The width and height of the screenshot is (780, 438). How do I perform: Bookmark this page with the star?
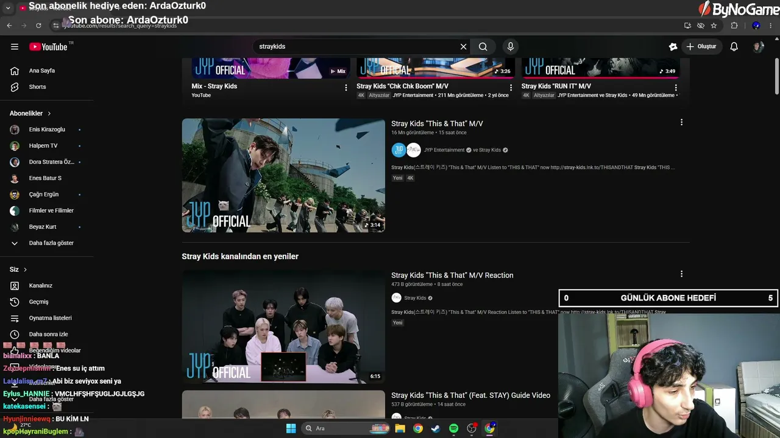[714, 26]
